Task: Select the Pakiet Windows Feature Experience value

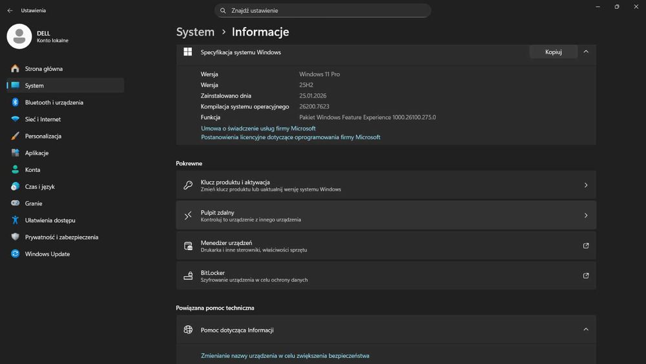Action: (368, 118)
